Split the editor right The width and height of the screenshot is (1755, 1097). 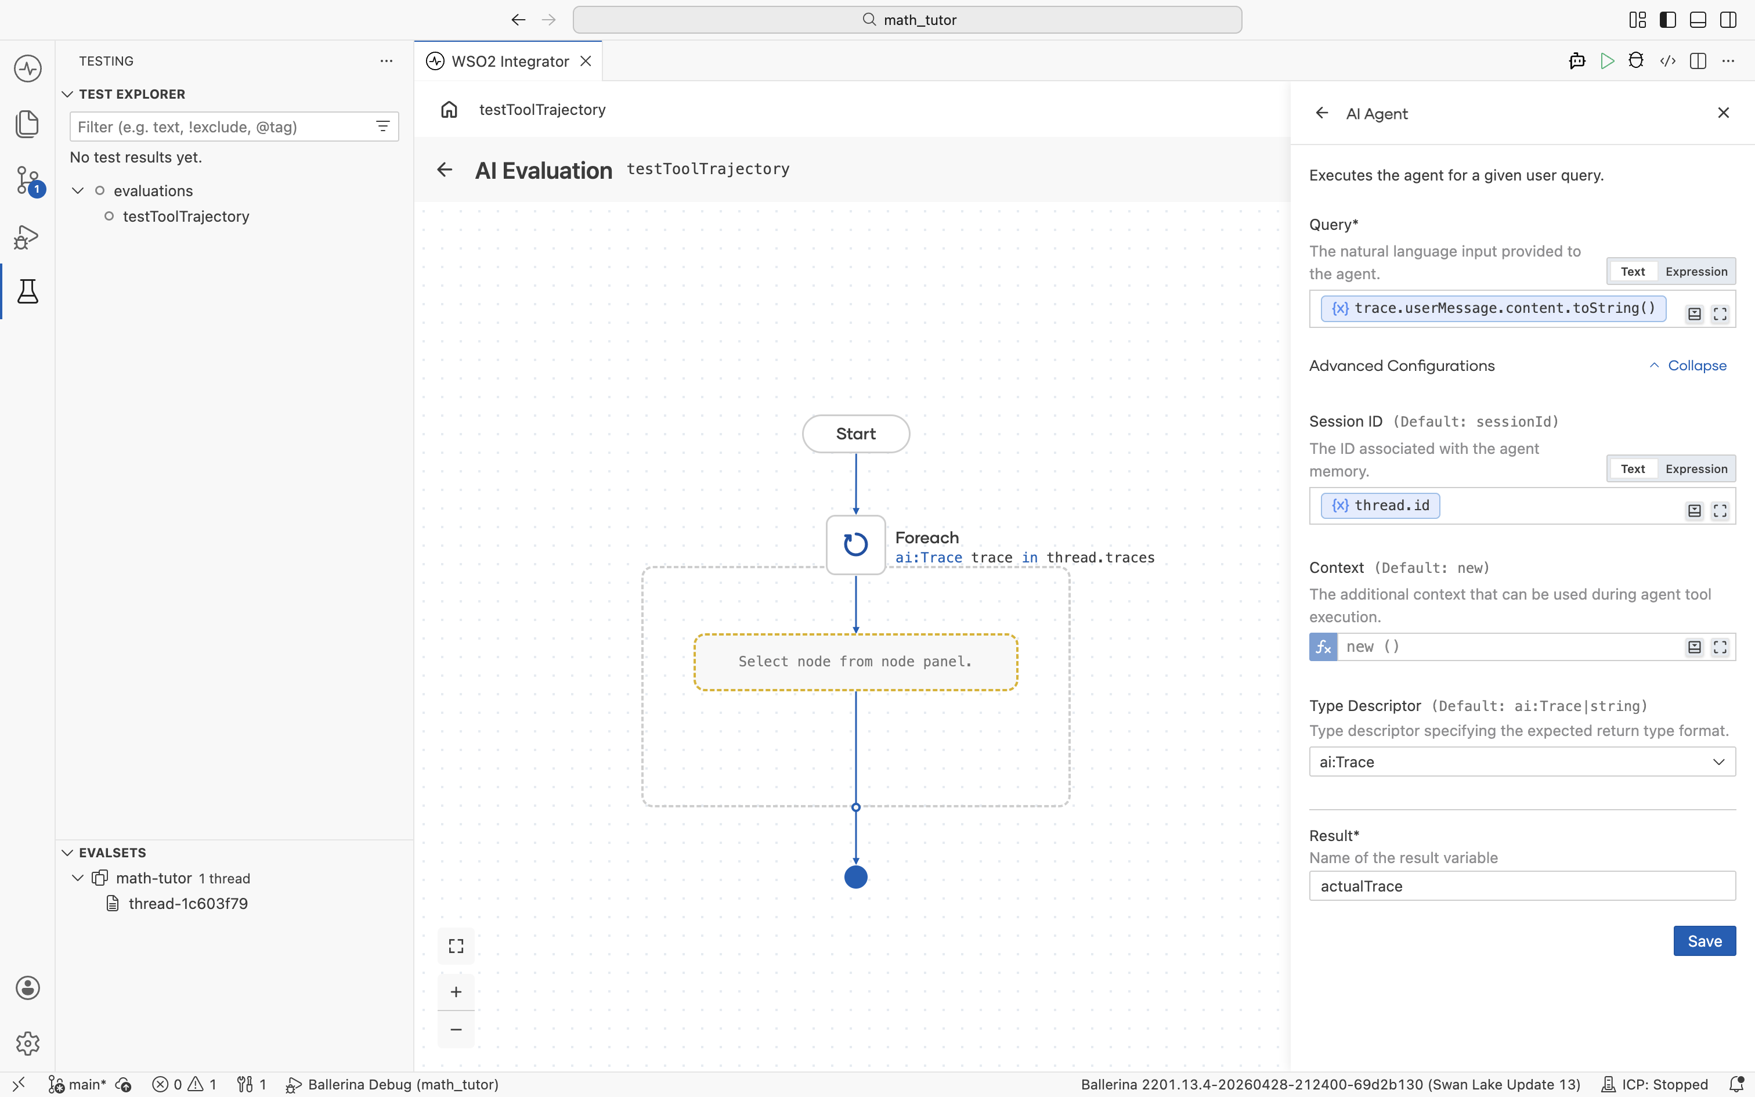tap(1698, 61)
